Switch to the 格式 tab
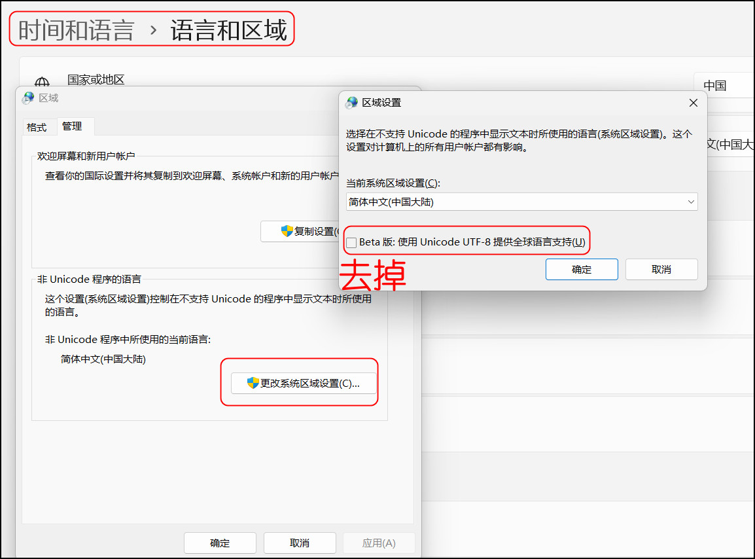The height and width of the screenshot is (559, 755). coord(37,127)
